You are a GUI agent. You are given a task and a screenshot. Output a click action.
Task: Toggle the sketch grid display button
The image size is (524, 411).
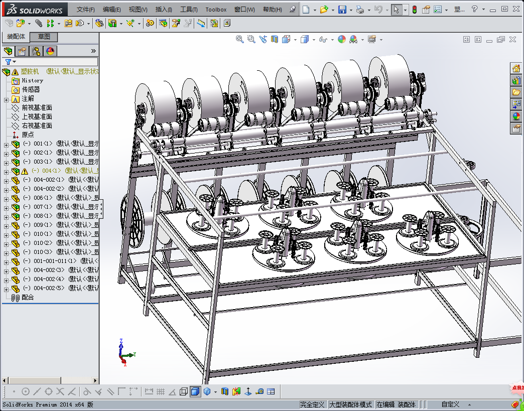[161, 391]
